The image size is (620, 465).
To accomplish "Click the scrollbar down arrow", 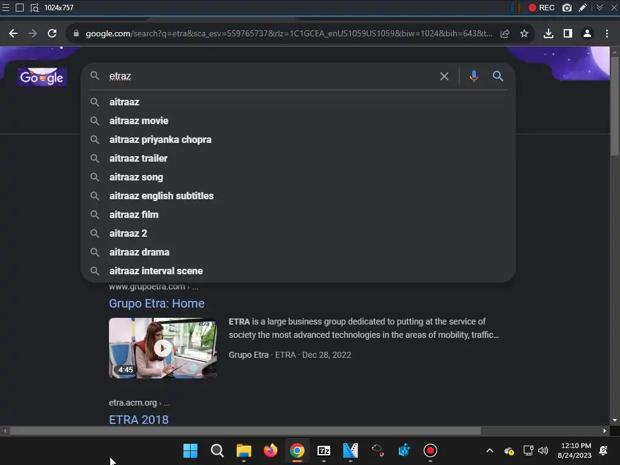I will (614, 420).
